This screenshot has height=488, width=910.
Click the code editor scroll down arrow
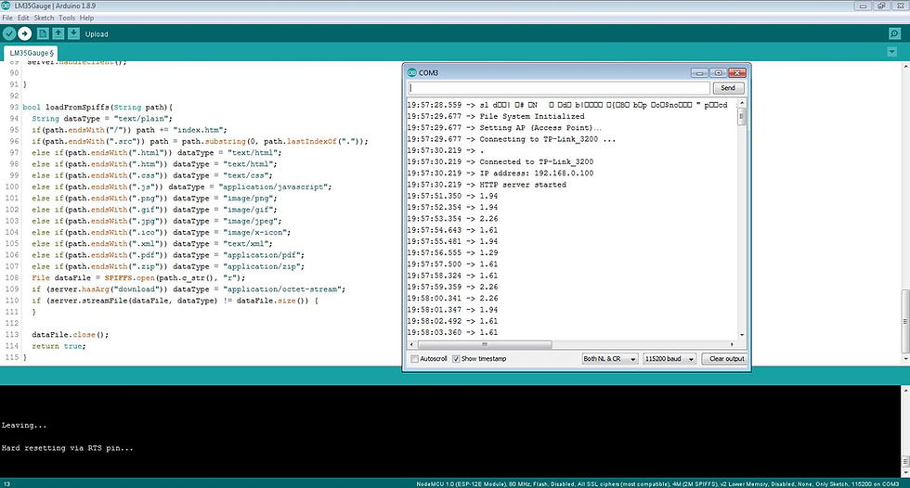pos(905,359)
